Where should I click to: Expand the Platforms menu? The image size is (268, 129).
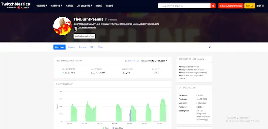[x=41, y=6]
